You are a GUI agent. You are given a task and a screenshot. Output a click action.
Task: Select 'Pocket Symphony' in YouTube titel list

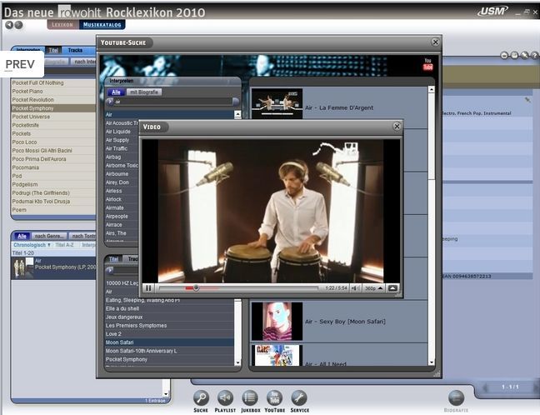coord(169,359)
